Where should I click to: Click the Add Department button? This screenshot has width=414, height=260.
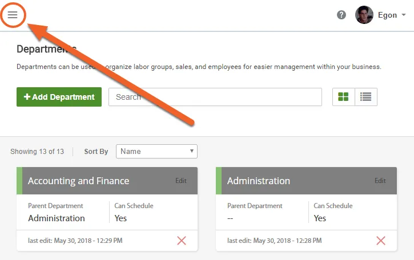click(59, 97)
